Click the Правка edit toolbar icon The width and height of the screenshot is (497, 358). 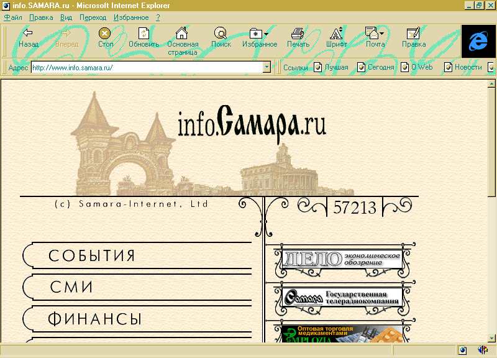(x=414, y=38)
